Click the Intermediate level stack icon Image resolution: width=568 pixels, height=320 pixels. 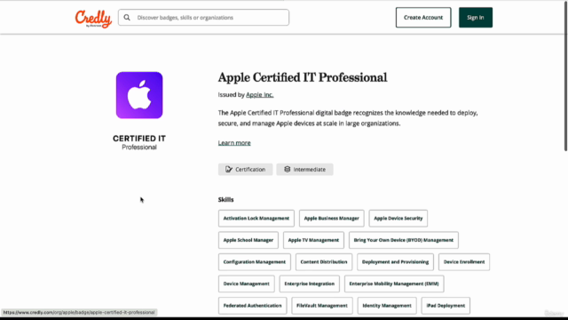point(288,170)
